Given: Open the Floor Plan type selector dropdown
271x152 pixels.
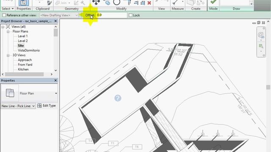Looking at the screenshot, I should (56, 93).
